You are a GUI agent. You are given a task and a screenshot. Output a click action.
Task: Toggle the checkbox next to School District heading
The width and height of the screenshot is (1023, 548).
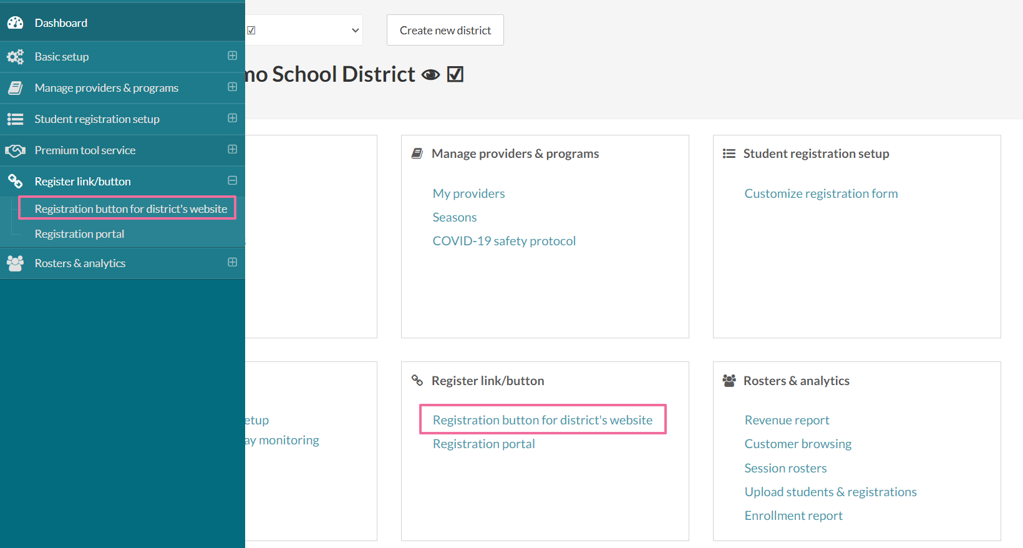click(x=455, y=75)
